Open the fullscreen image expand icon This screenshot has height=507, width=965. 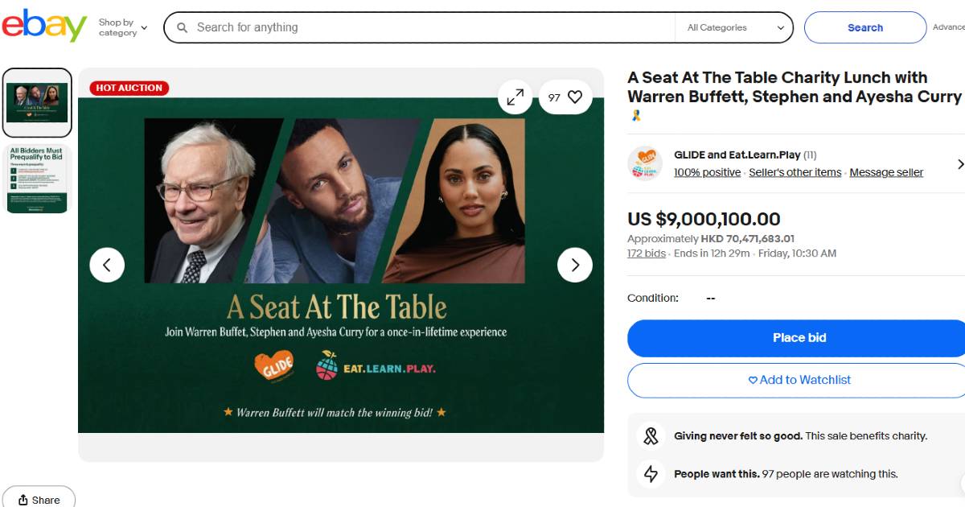point(515,97)
